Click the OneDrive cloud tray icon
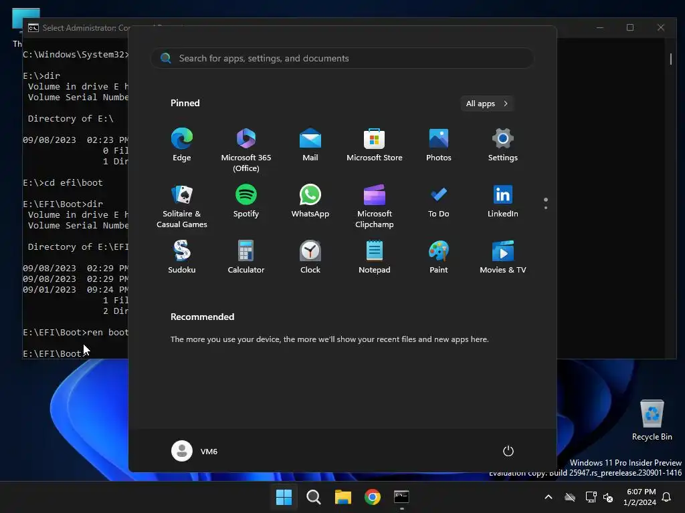685x513 pixels. coord(570,497)
